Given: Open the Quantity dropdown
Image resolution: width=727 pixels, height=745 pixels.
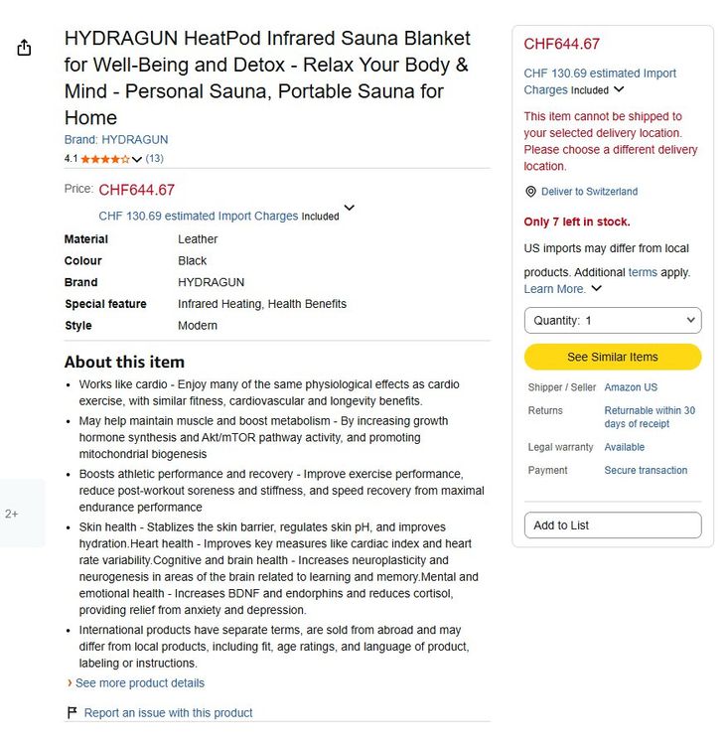Looking at the screenshot, I should point(613,320).
